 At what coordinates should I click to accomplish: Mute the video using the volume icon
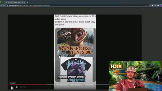coord(16,87)
